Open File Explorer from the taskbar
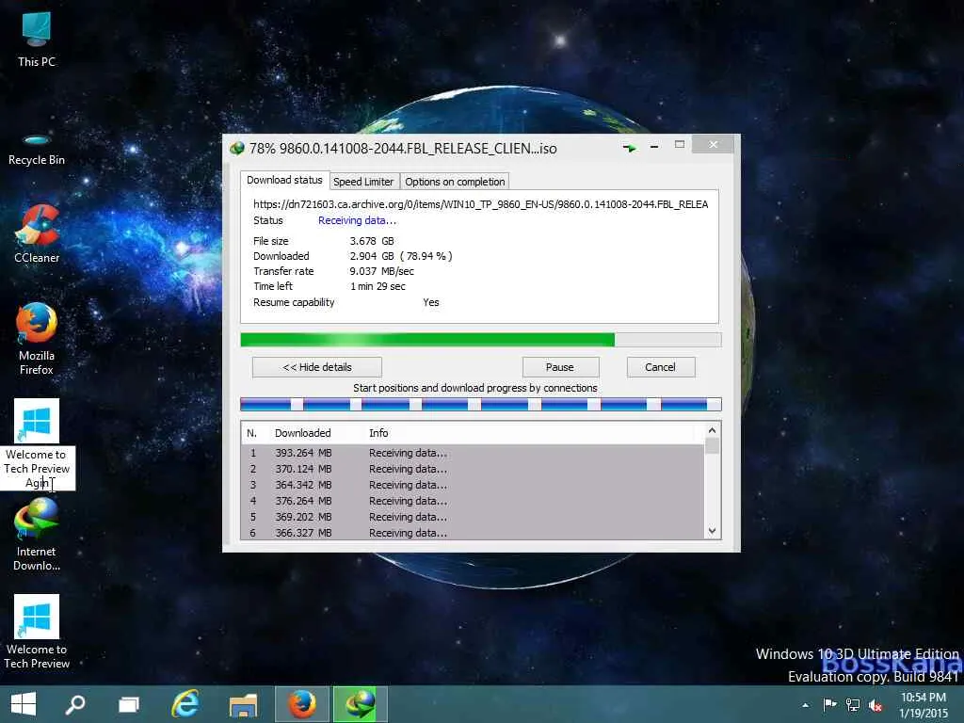 click(244, 704)
